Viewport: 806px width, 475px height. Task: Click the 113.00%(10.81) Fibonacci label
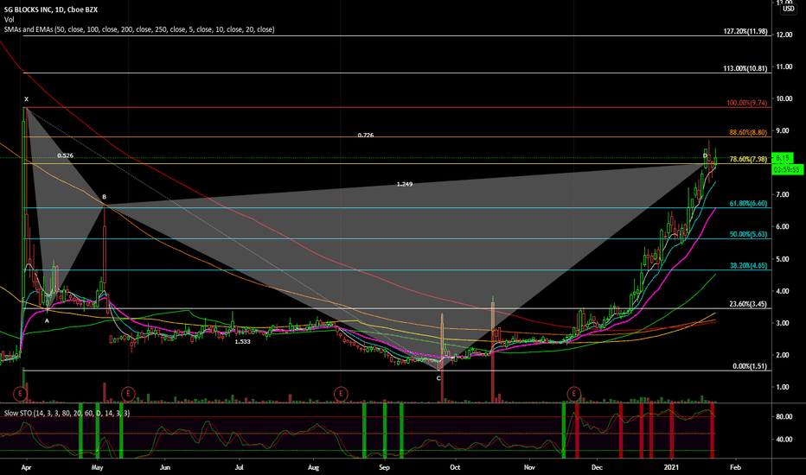point(745,68)
